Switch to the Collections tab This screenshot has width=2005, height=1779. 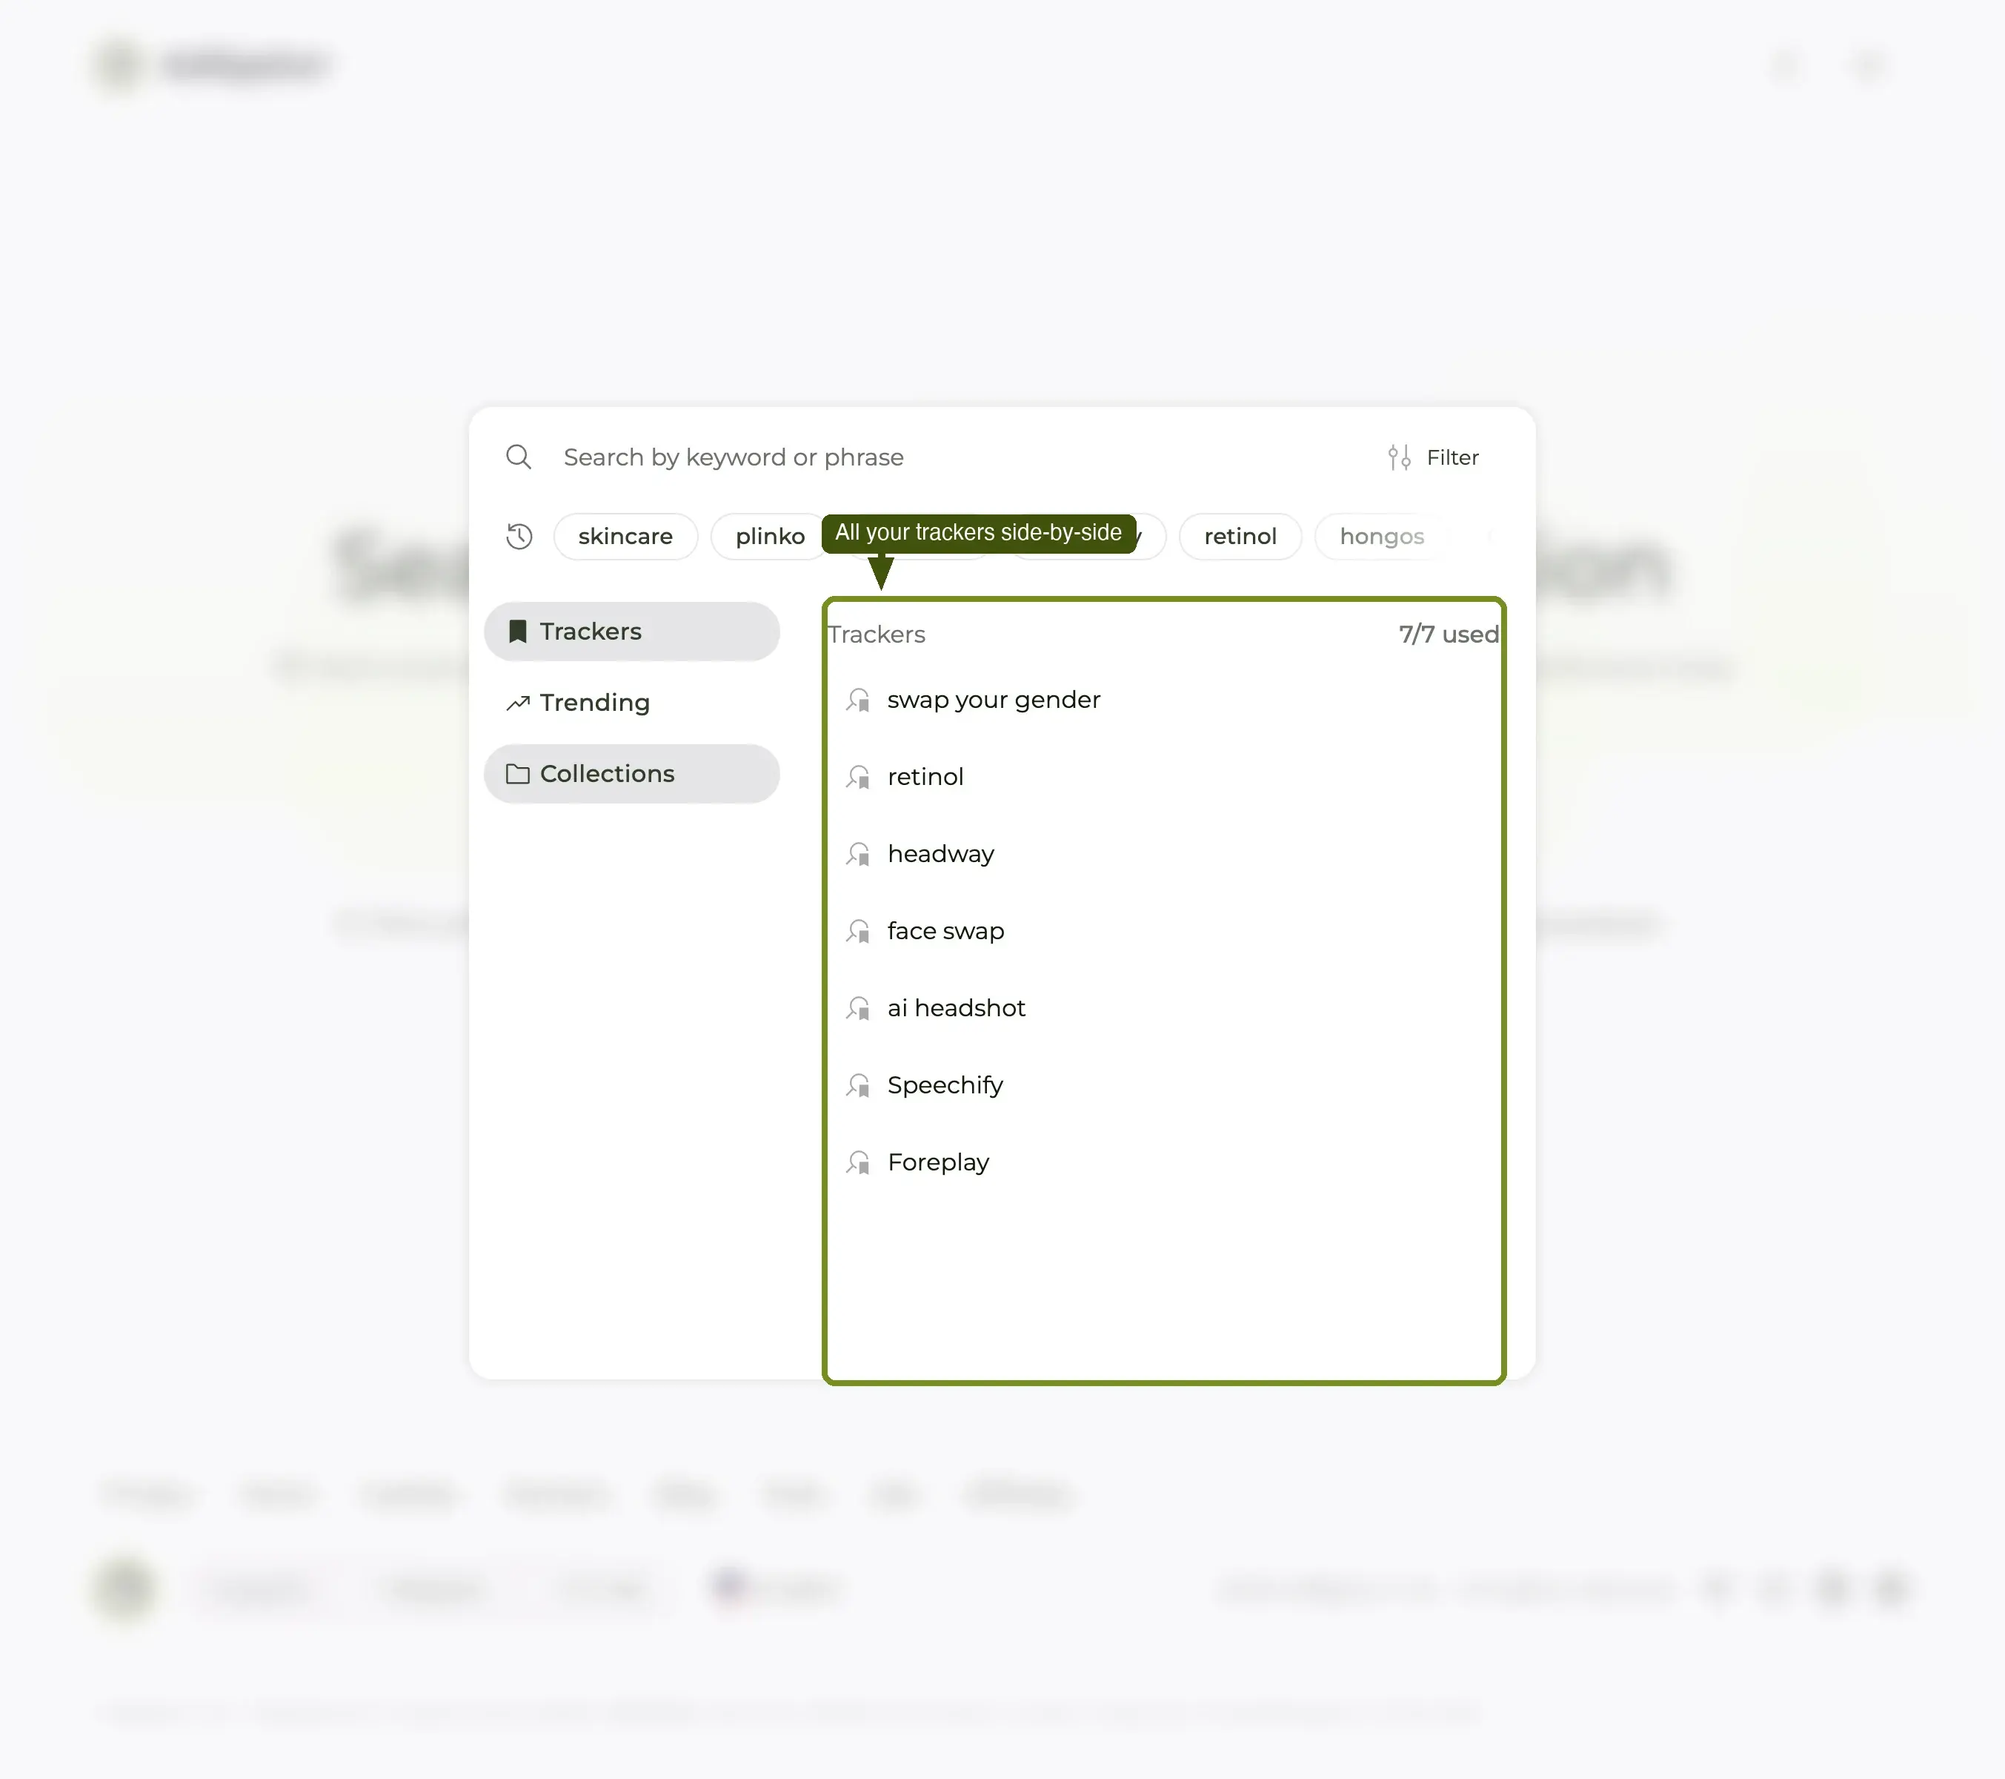[x=632, y=773]
